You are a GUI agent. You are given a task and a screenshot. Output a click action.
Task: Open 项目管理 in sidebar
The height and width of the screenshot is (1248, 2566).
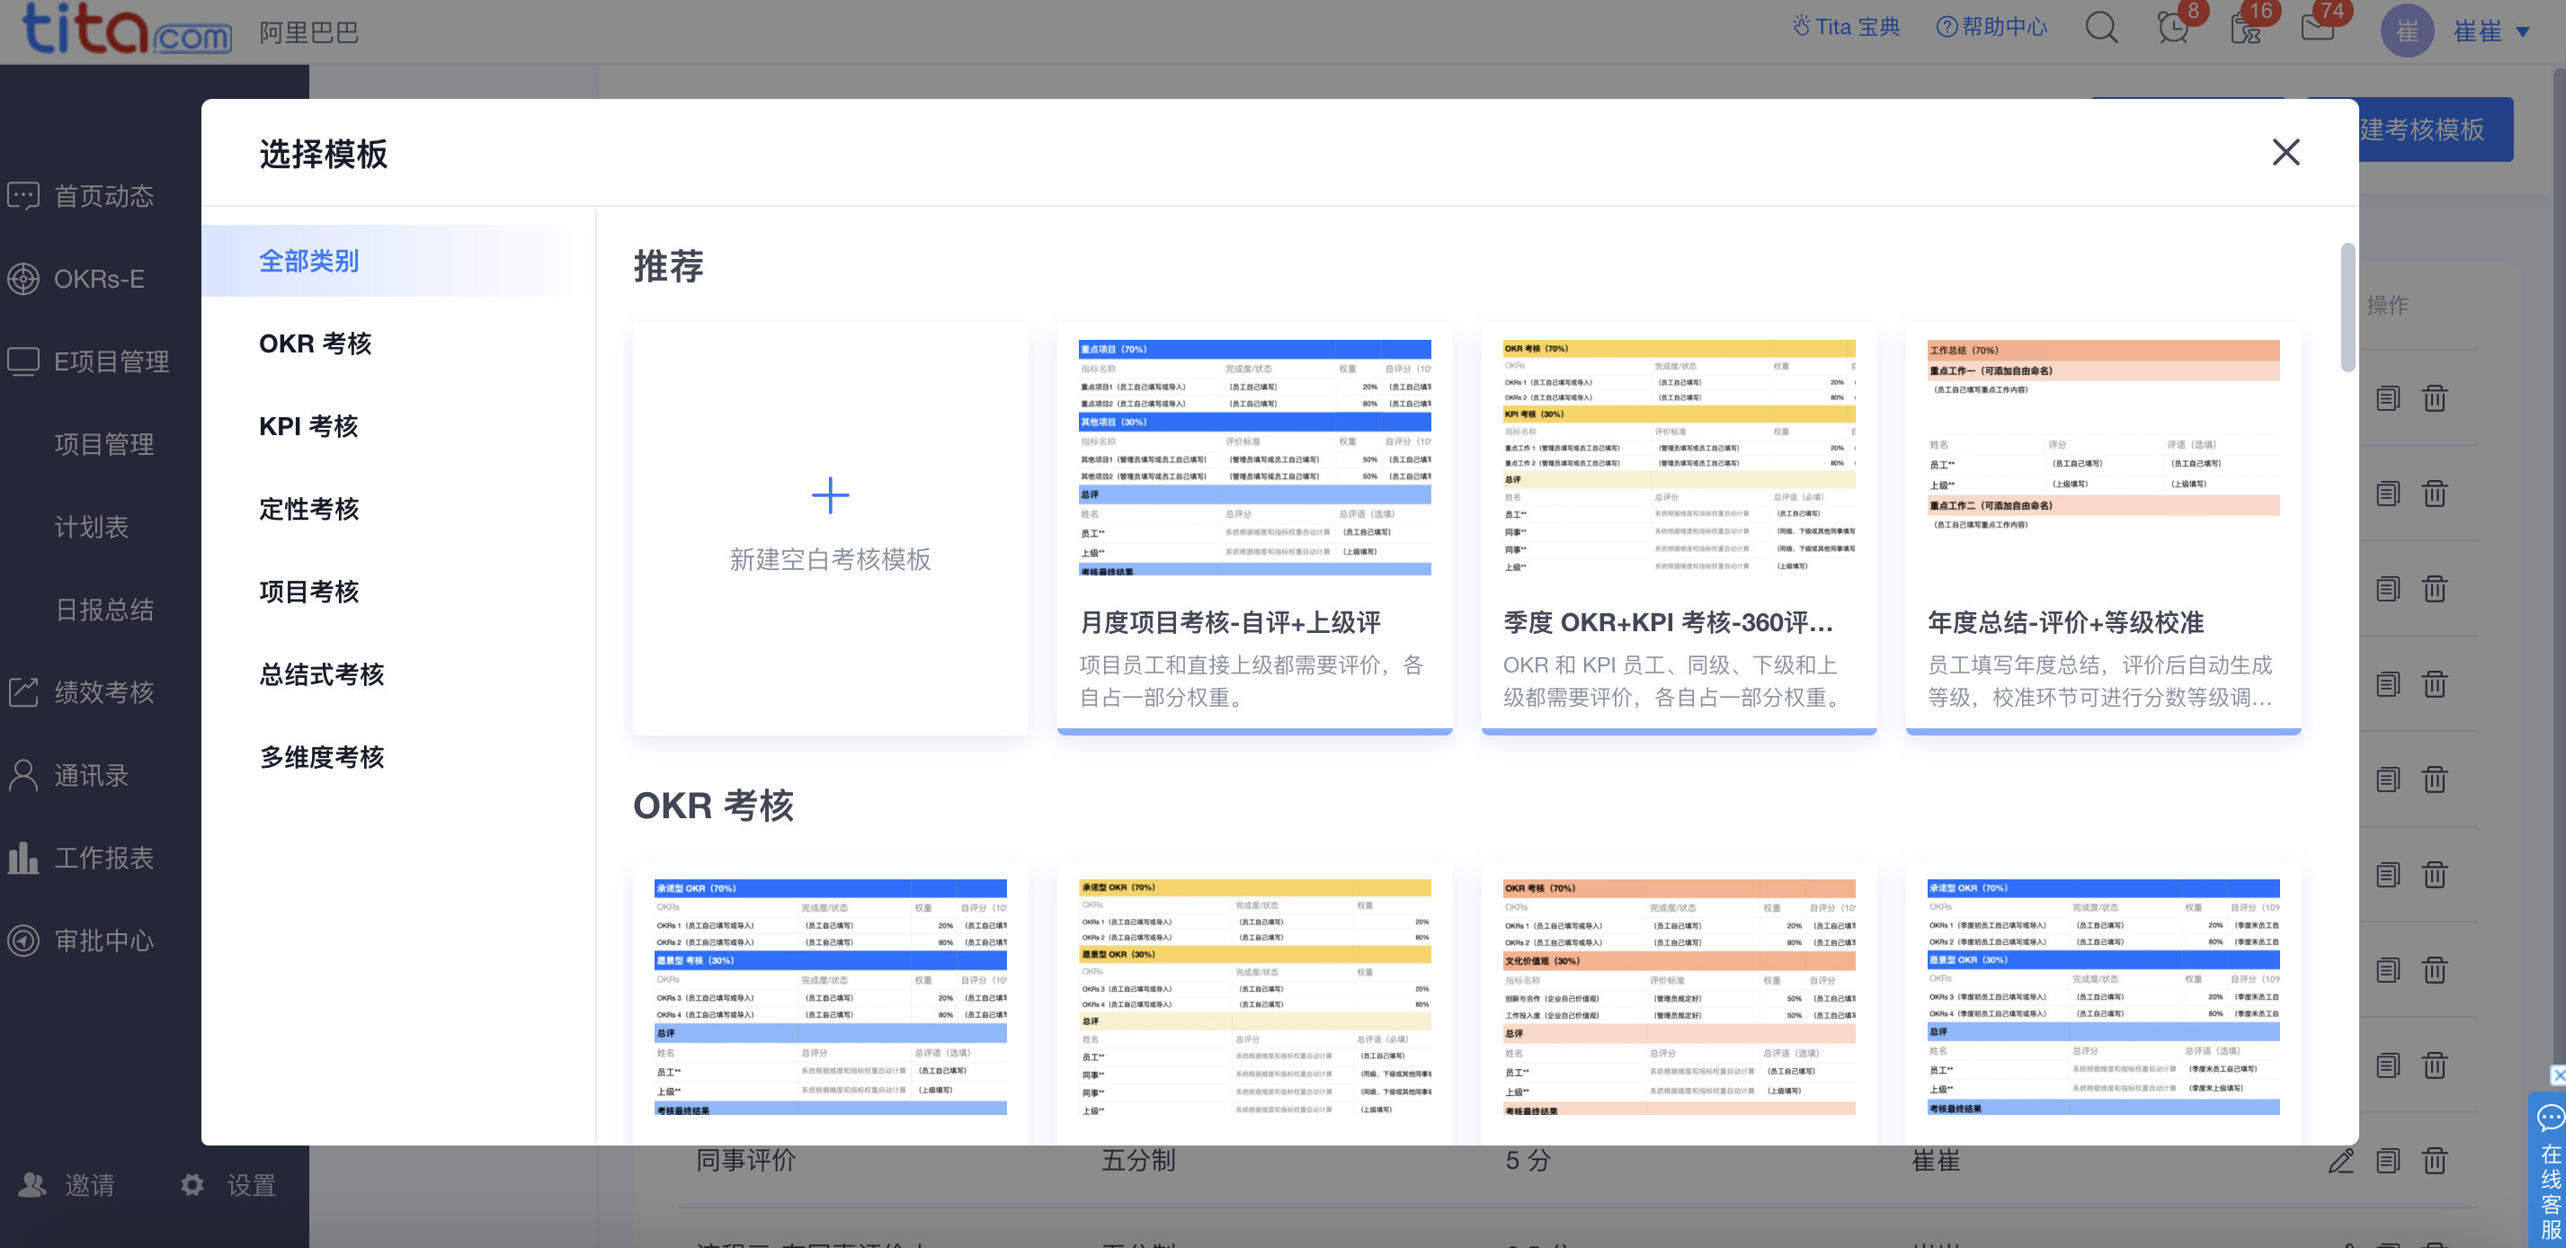[103, 443]
